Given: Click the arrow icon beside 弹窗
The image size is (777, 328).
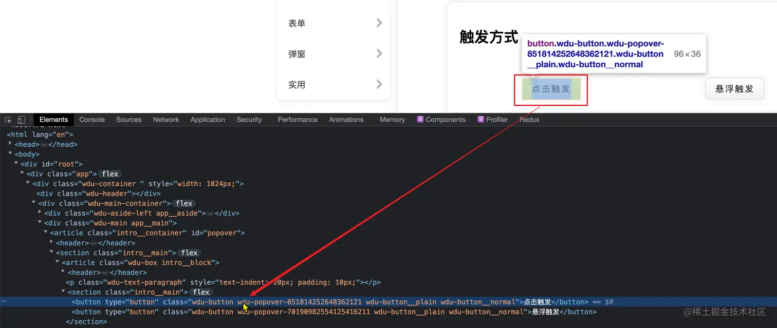Looking at the screenshot, I should pyautogui.click(x=379, y=53).
